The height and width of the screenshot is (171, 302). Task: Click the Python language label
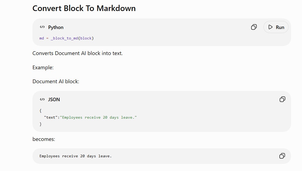tap(56, 27)
